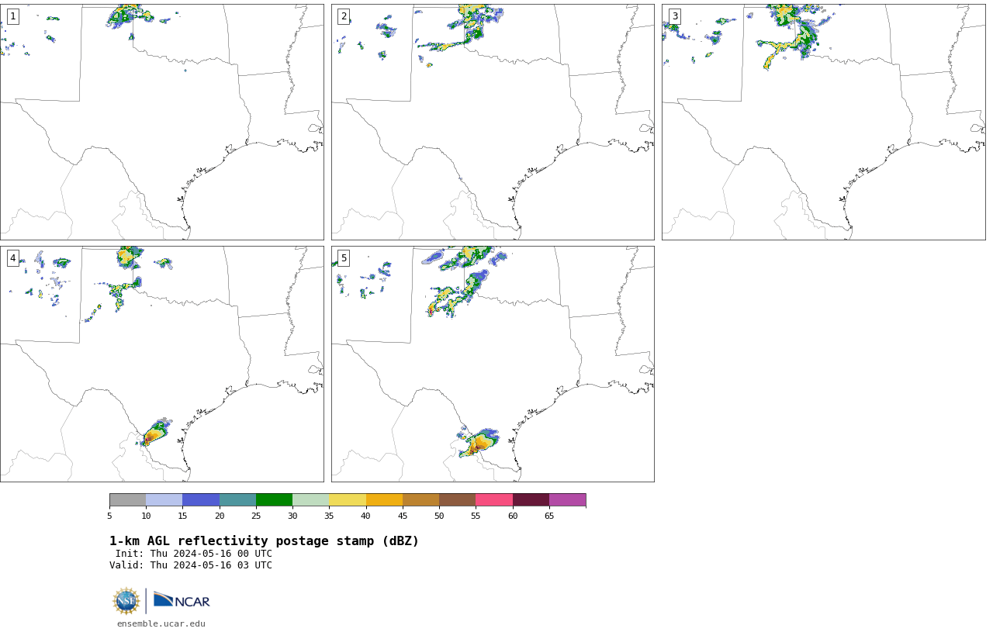
Task: Click the tan 45-50 dBZ swatch
Action: tap(420, 499)
